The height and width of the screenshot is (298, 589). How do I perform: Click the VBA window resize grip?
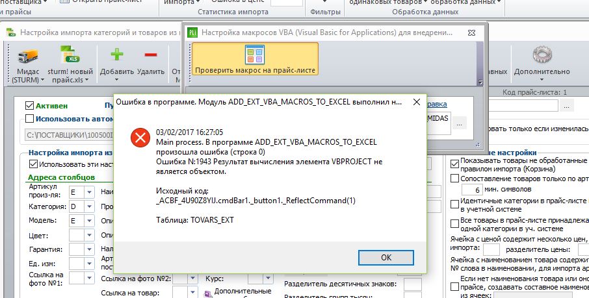tap(478, 145)
